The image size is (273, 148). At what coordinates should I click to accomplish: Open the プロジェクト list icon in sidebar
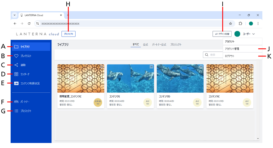point(16,111)
